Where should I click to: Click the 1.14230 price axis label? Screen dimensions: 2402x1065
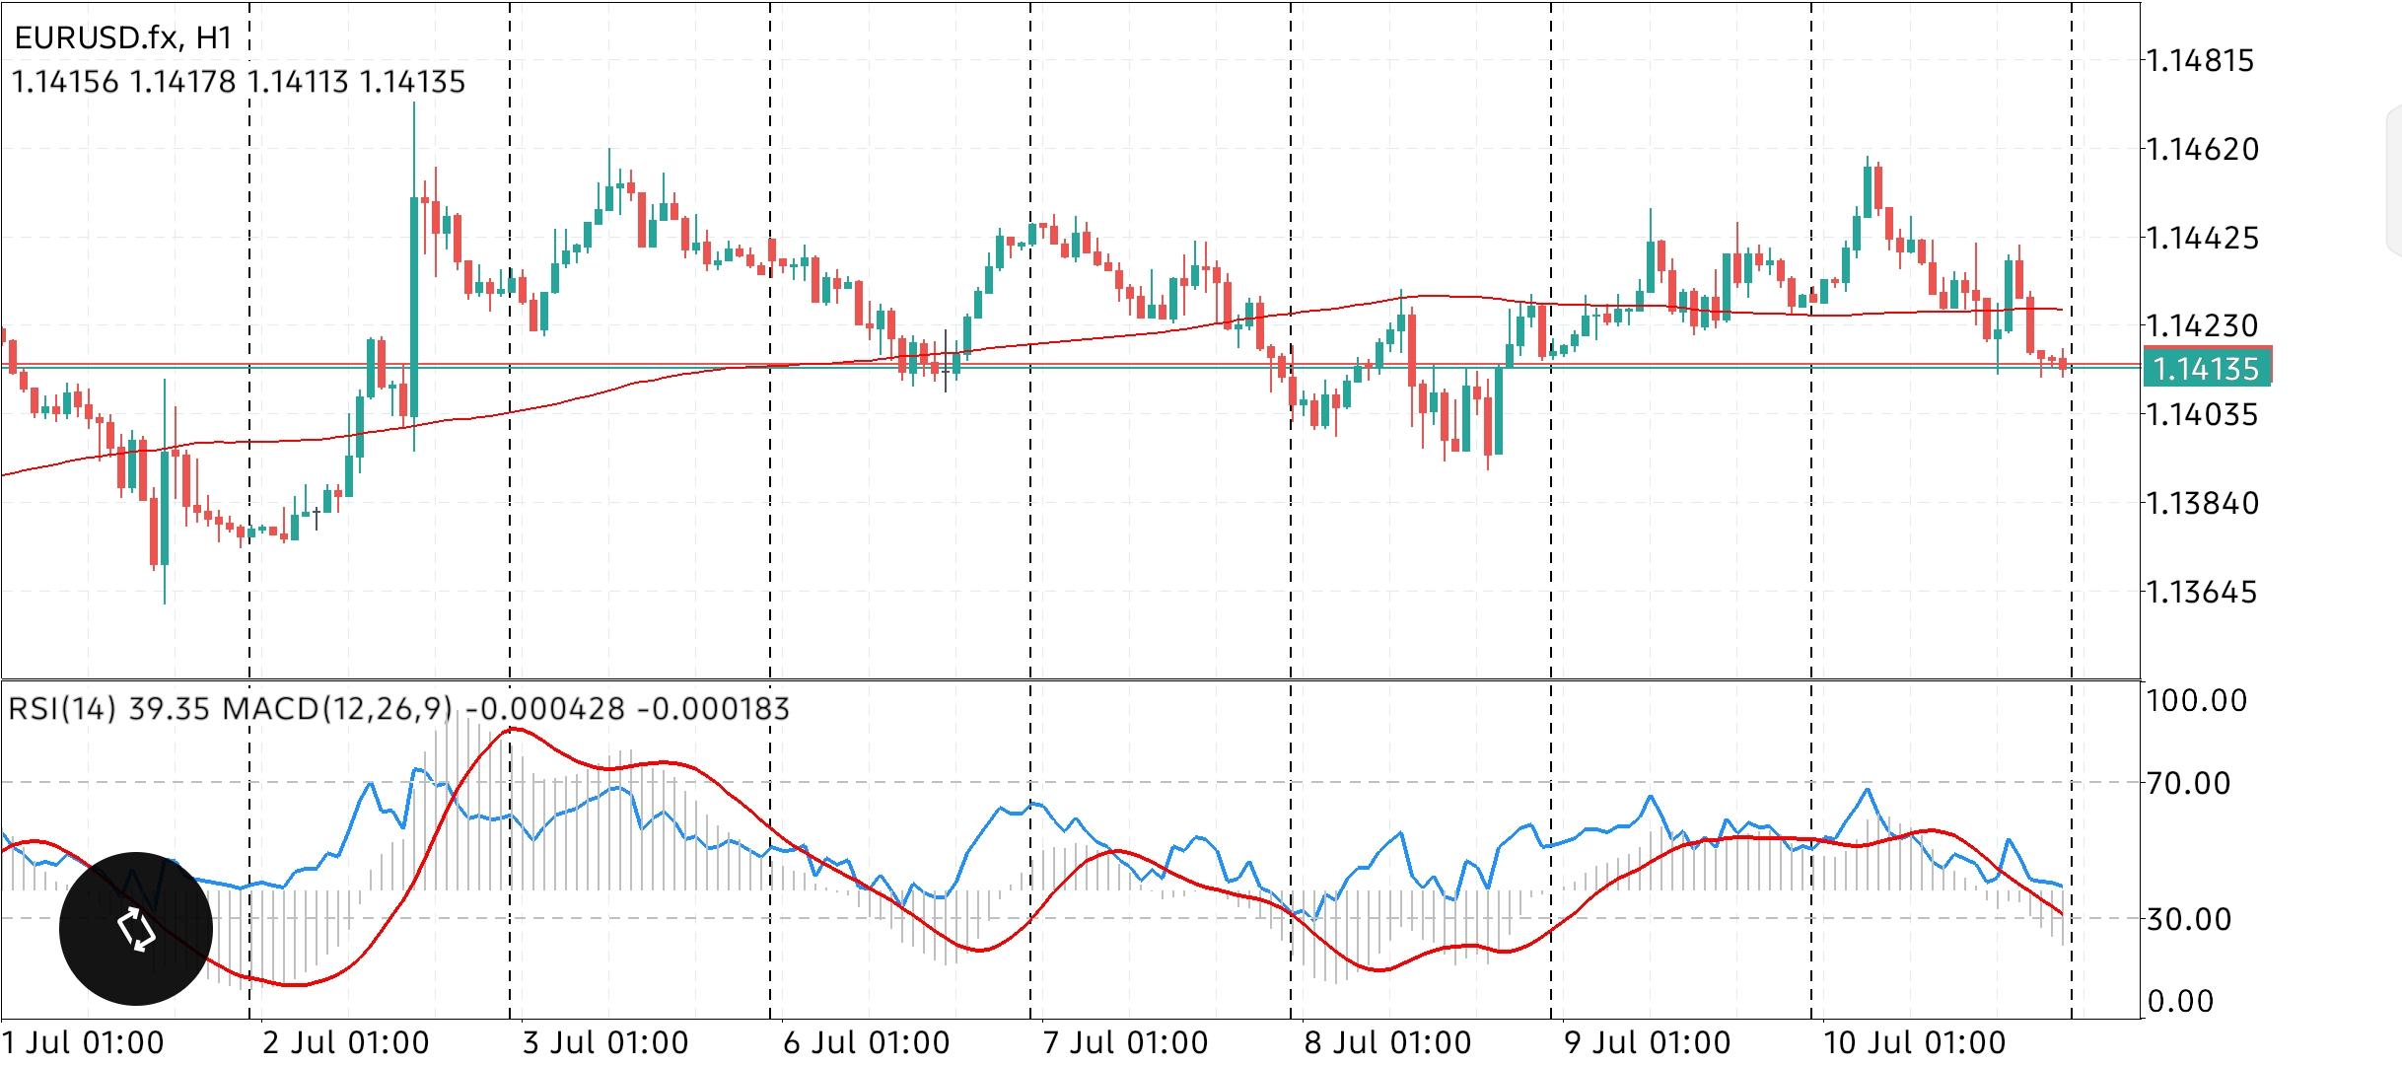tap(2203, 325)
